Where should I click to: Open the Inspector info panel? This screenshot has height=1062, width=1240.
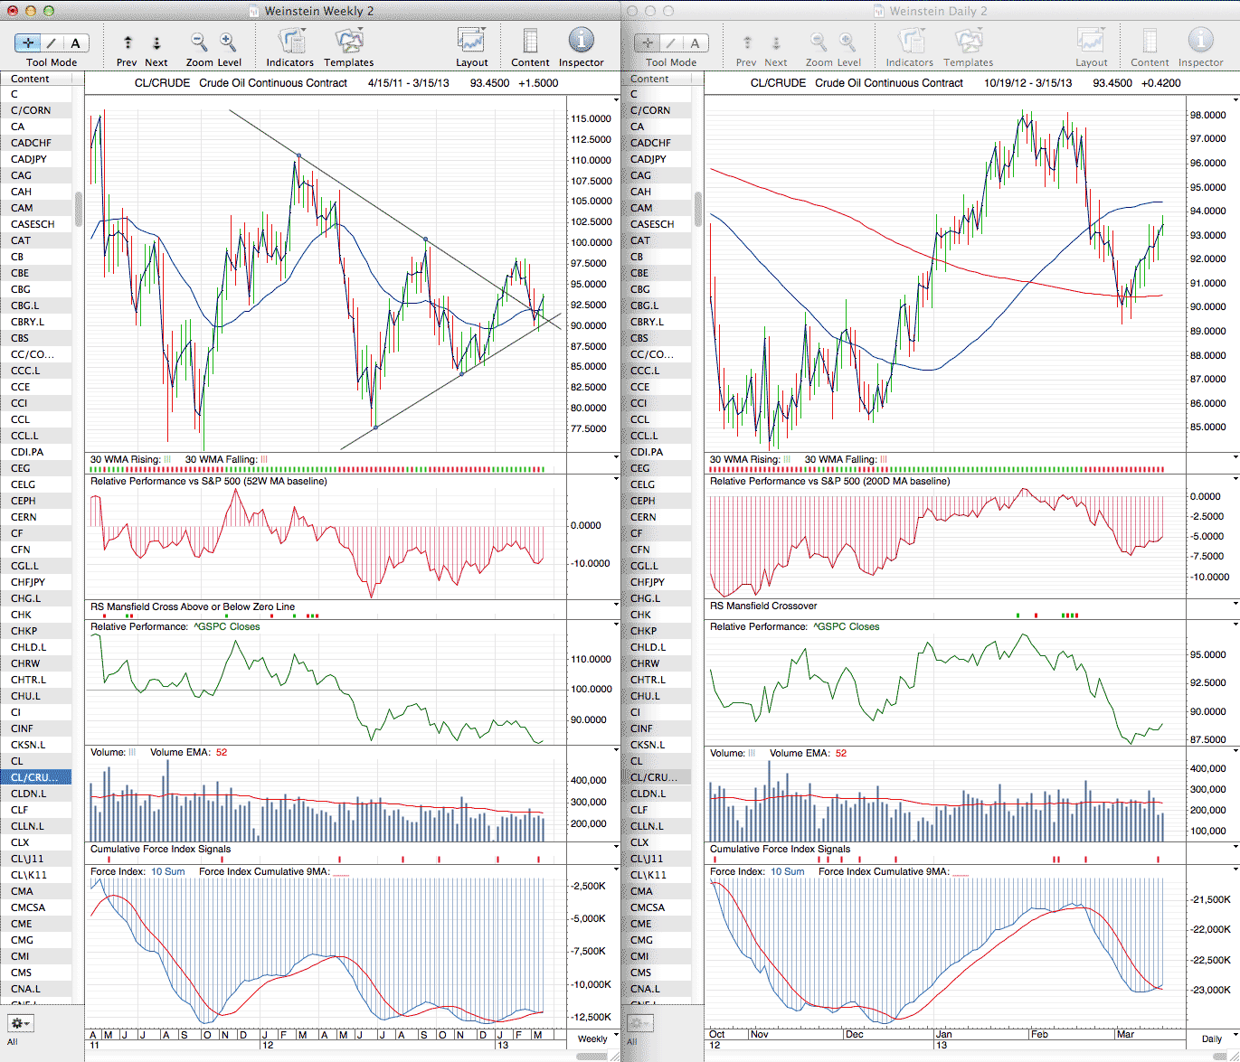581,42
